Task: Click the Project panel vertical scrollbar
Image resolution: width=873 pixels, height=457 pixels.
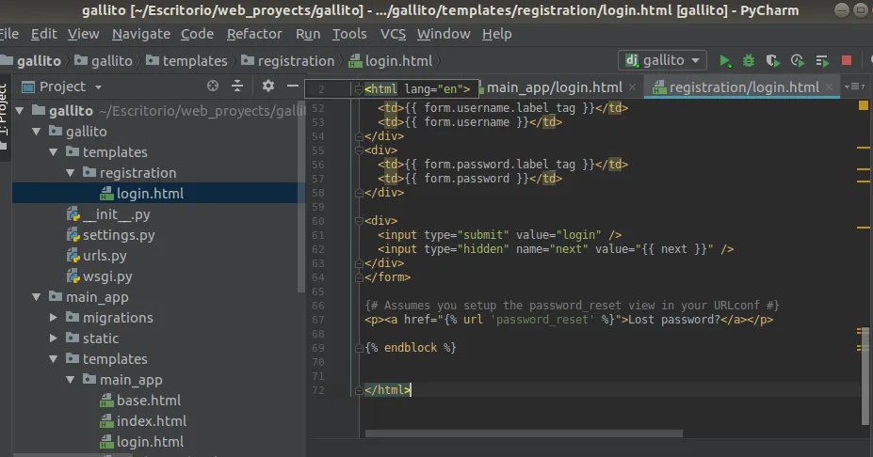Action: coord(301,197)
